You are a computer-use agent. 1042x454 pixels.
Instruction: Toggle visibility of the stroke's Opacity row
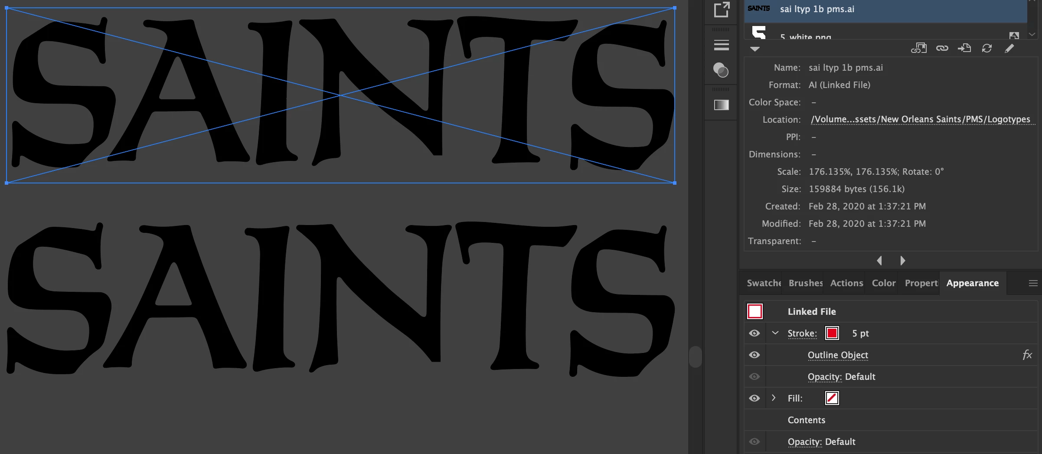point(755,376)
